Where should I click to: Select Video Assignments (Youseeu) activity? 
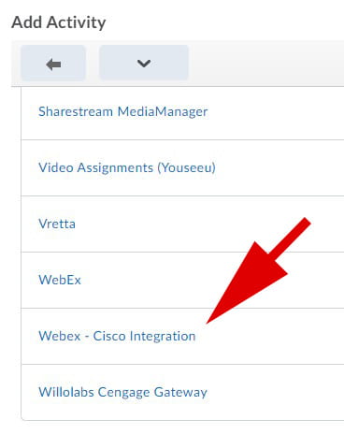click(x=127, y=168)
